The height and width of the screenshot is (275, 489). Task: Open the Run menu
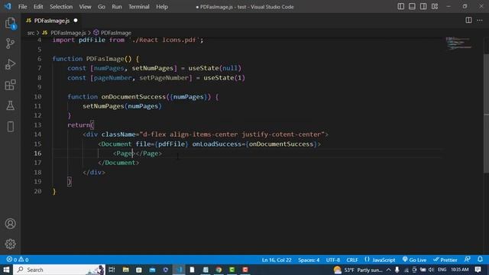[117, 7]
